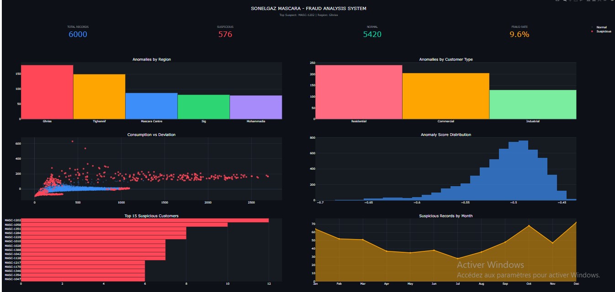The height and width of the screenshot is (292, 615).
Task: Click the purple Mohammadia bar
Action: (x=256, y=107)
